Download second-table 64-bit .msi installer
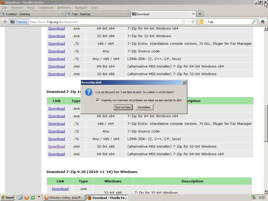Viewport: 268px width, 201px height. point(57,154)
